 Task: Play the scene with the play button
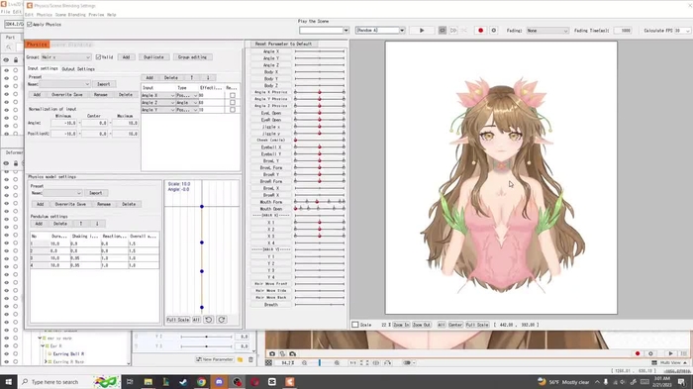point(422,31)
